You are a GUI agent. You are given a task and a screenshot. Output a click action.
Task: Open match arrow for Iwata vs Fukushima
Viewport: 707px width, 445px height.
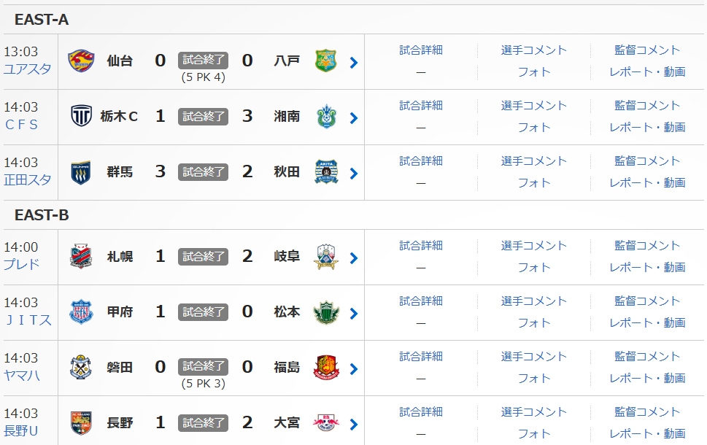[x=354, y=369]
